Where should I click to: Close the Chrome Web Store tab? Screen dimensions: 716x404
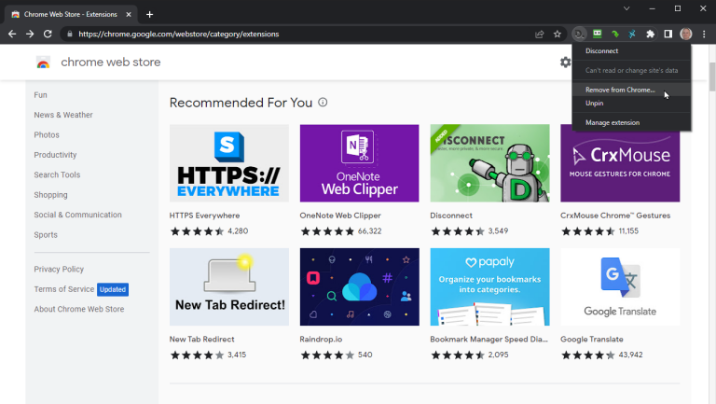pos(129,15)
